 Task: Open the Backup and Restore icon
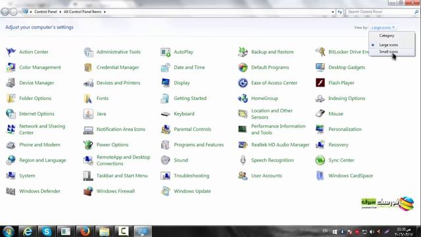[x=243, y=52]
